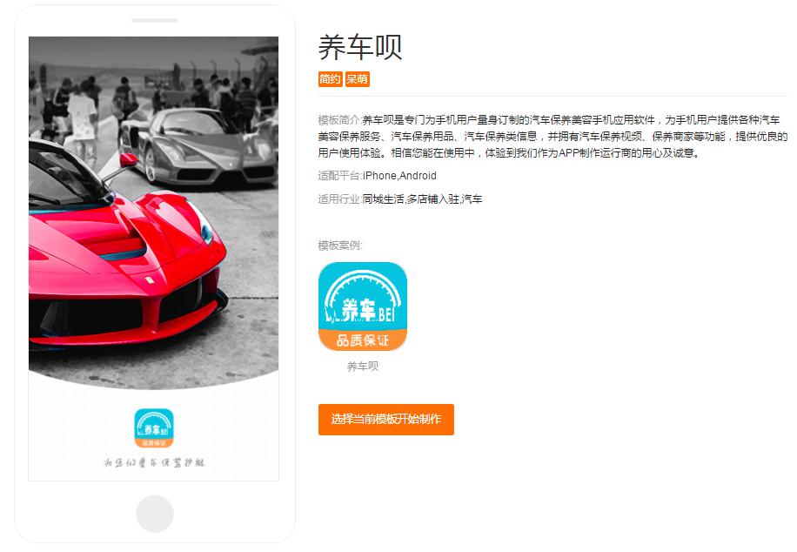Click the 汽车 industry text
The height and width of the screenshot is (552, 797).
[472, 199]
